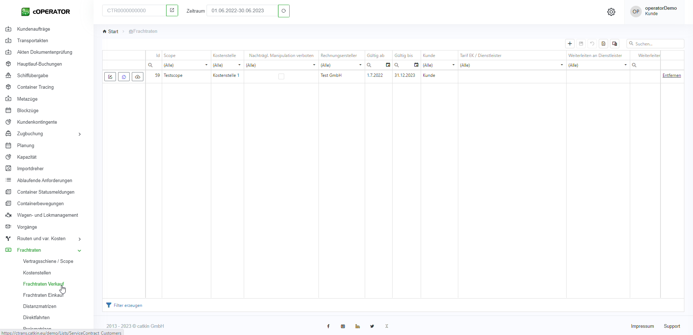693x335 pixels.
Task: Export the table to an xlsx file
Action: tap(603, 44)
